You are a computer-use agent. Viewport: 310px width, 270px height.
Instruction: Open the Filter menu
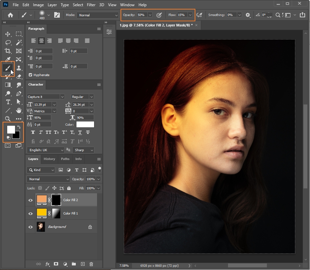click(91, 5)
